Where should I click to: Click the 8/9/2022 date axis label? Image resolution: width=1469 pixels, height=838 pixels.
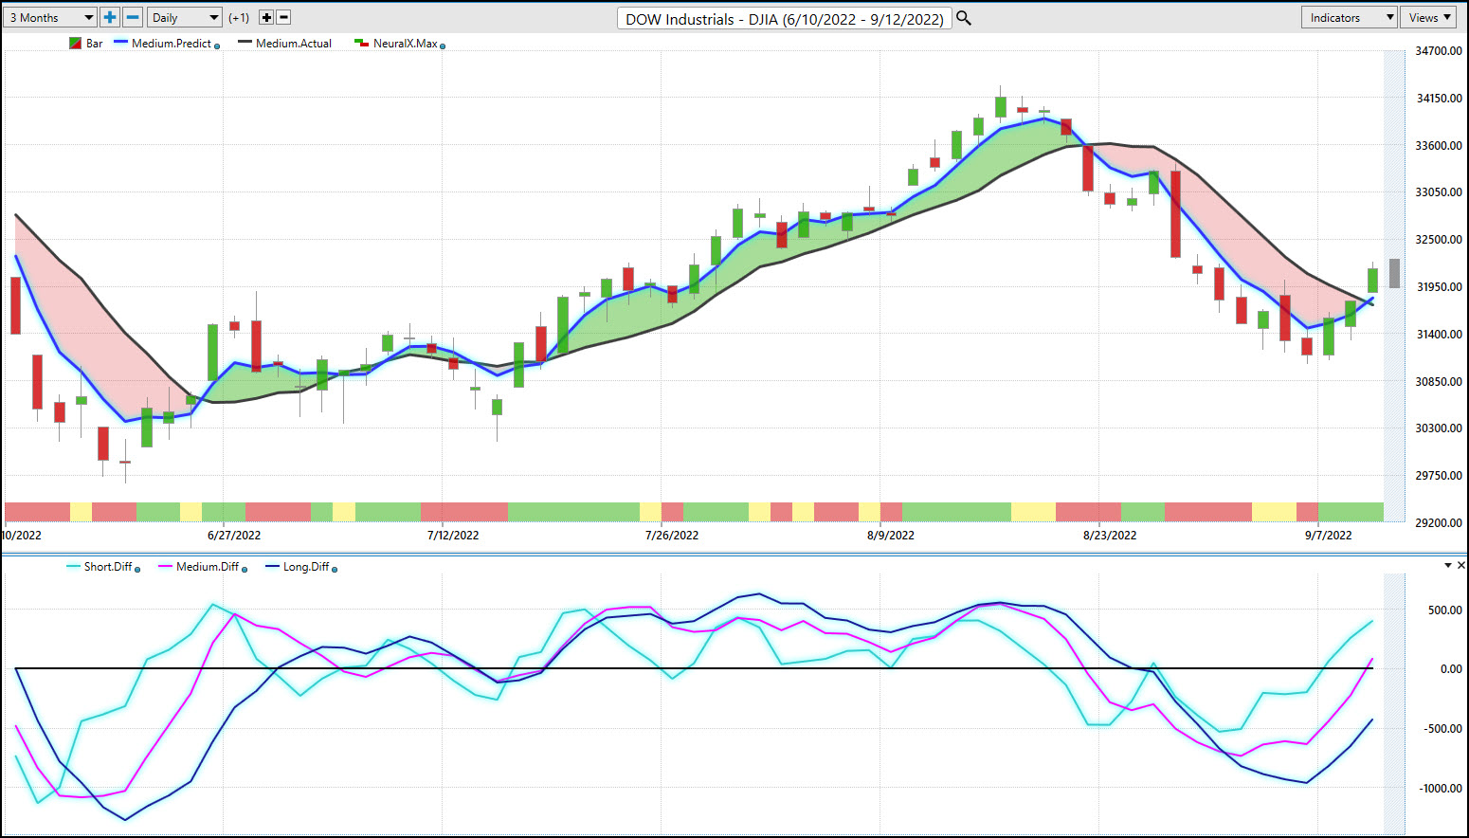click(891, 536)
